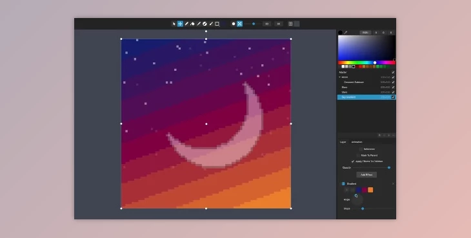
Task: Choose the round white brush tip
Action: click(x=234, y=24)
